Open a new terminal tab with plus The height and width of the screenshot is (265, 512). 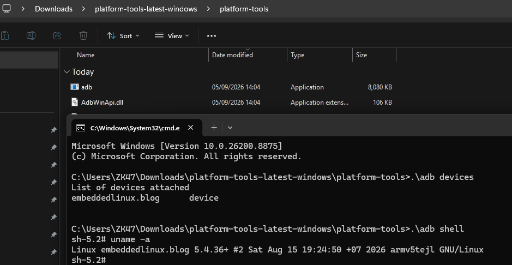(x=214, y=127)
